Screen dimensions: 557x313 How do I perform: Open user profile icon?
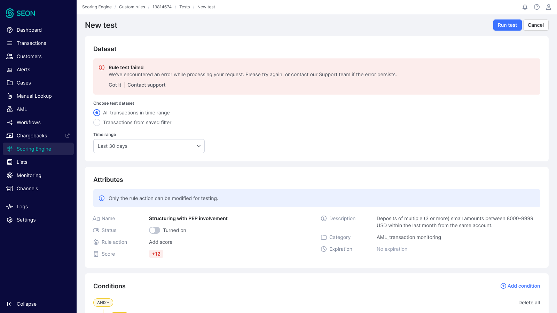[549, 7]
